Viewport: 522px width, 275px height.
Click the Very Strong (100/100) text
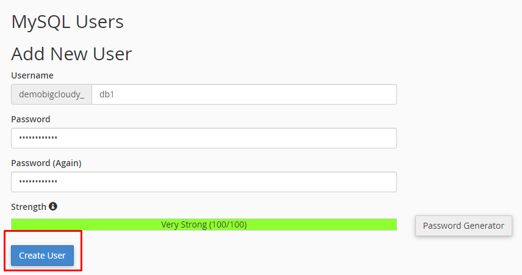click(x=204, y=225)
